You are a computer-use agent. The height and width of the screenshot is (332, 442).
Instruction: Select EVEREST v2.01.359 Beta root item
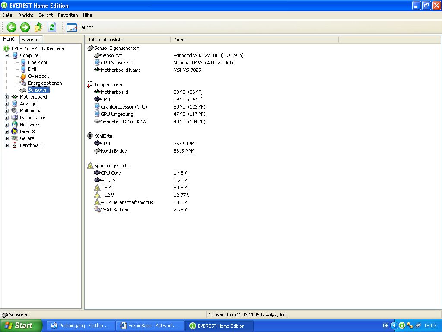coord(38,48)
